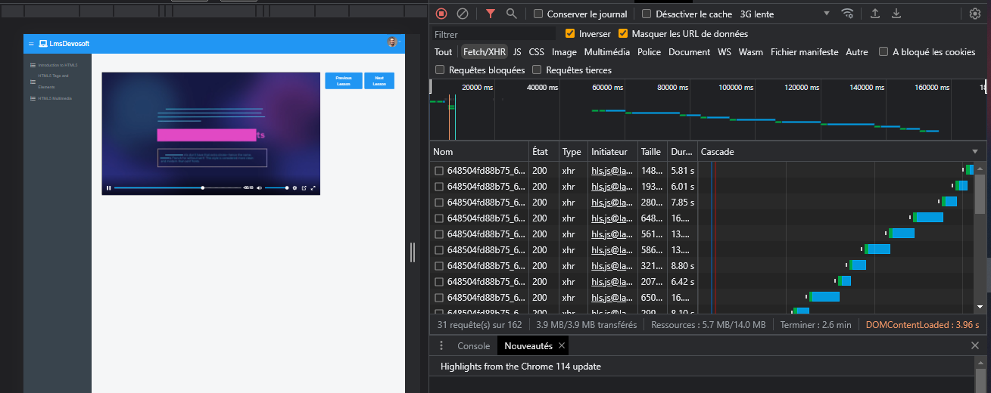Viewport: 991px width, 393px height.
Task: Select the JS request type filter
Action: [x=517, y=52]
